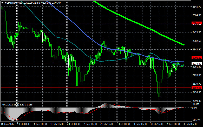203x127 pixels.
Task: Select the red 2301.32 price level label
Action: tap(197, 58)
